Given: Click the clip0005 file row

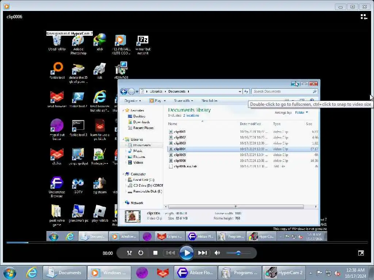Looking at the screenshot, I should pos(243,155).
